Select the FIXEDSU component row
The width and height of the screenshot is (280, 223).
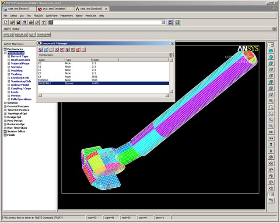pos(103,80)
